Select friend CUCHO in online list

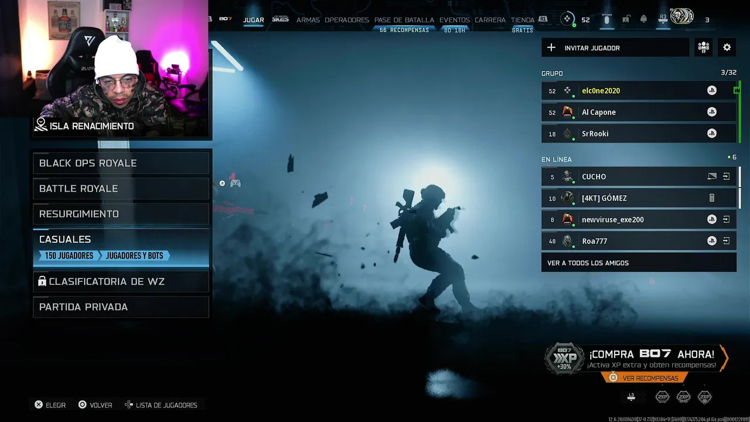click(x=639, y=176)
